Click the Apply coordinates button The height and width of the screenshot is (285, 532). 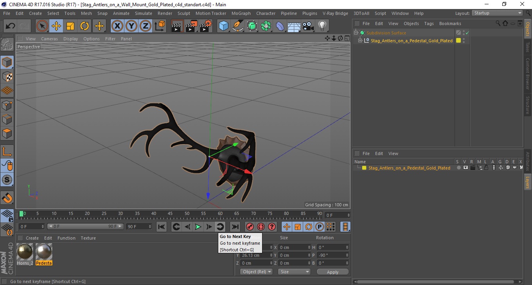332,272
